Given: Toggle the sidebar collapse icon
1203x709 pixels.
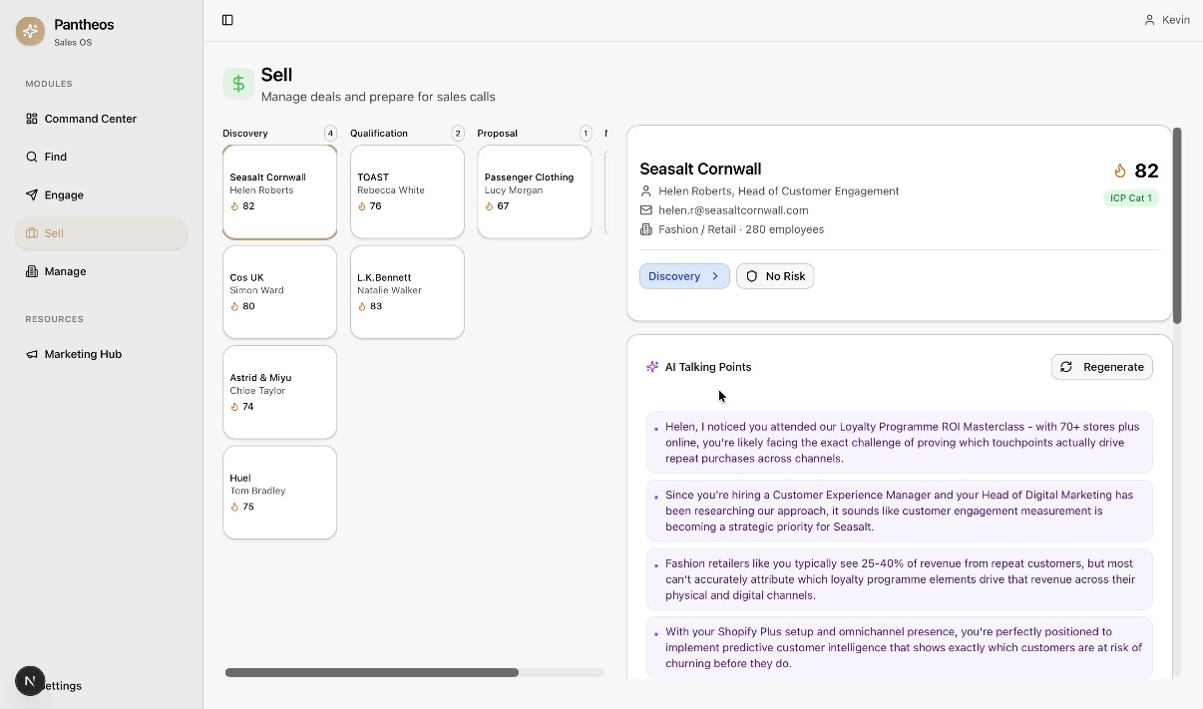Looking at the screenshot, I should [227, 20].
